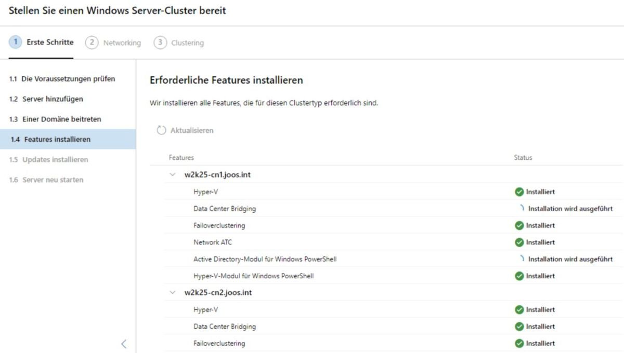The height and width of the screenshot is (353, 624).
Task: Click the green check for Hyper-V-Modul für PowerShell
Action: pos(519,276)
